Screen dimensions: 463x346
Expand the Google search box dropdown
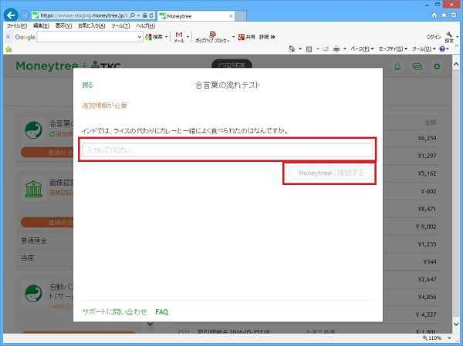pos(140,37)
